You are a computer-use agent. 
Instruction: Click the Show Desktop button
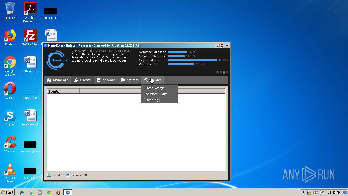pyautogui.click(x=345, y=192)
